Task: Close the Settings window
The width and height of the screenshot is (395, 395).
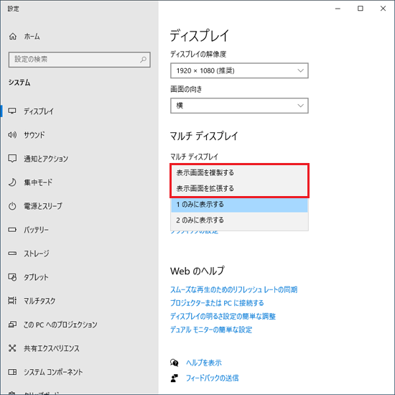Action: pos(384,9)
